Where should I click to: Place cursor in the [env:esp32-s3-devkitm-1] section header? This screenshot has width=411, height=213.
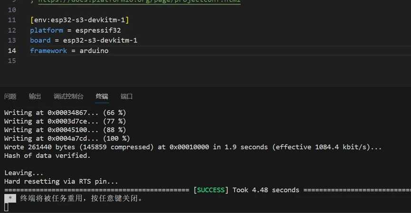(x=79, y=20)
